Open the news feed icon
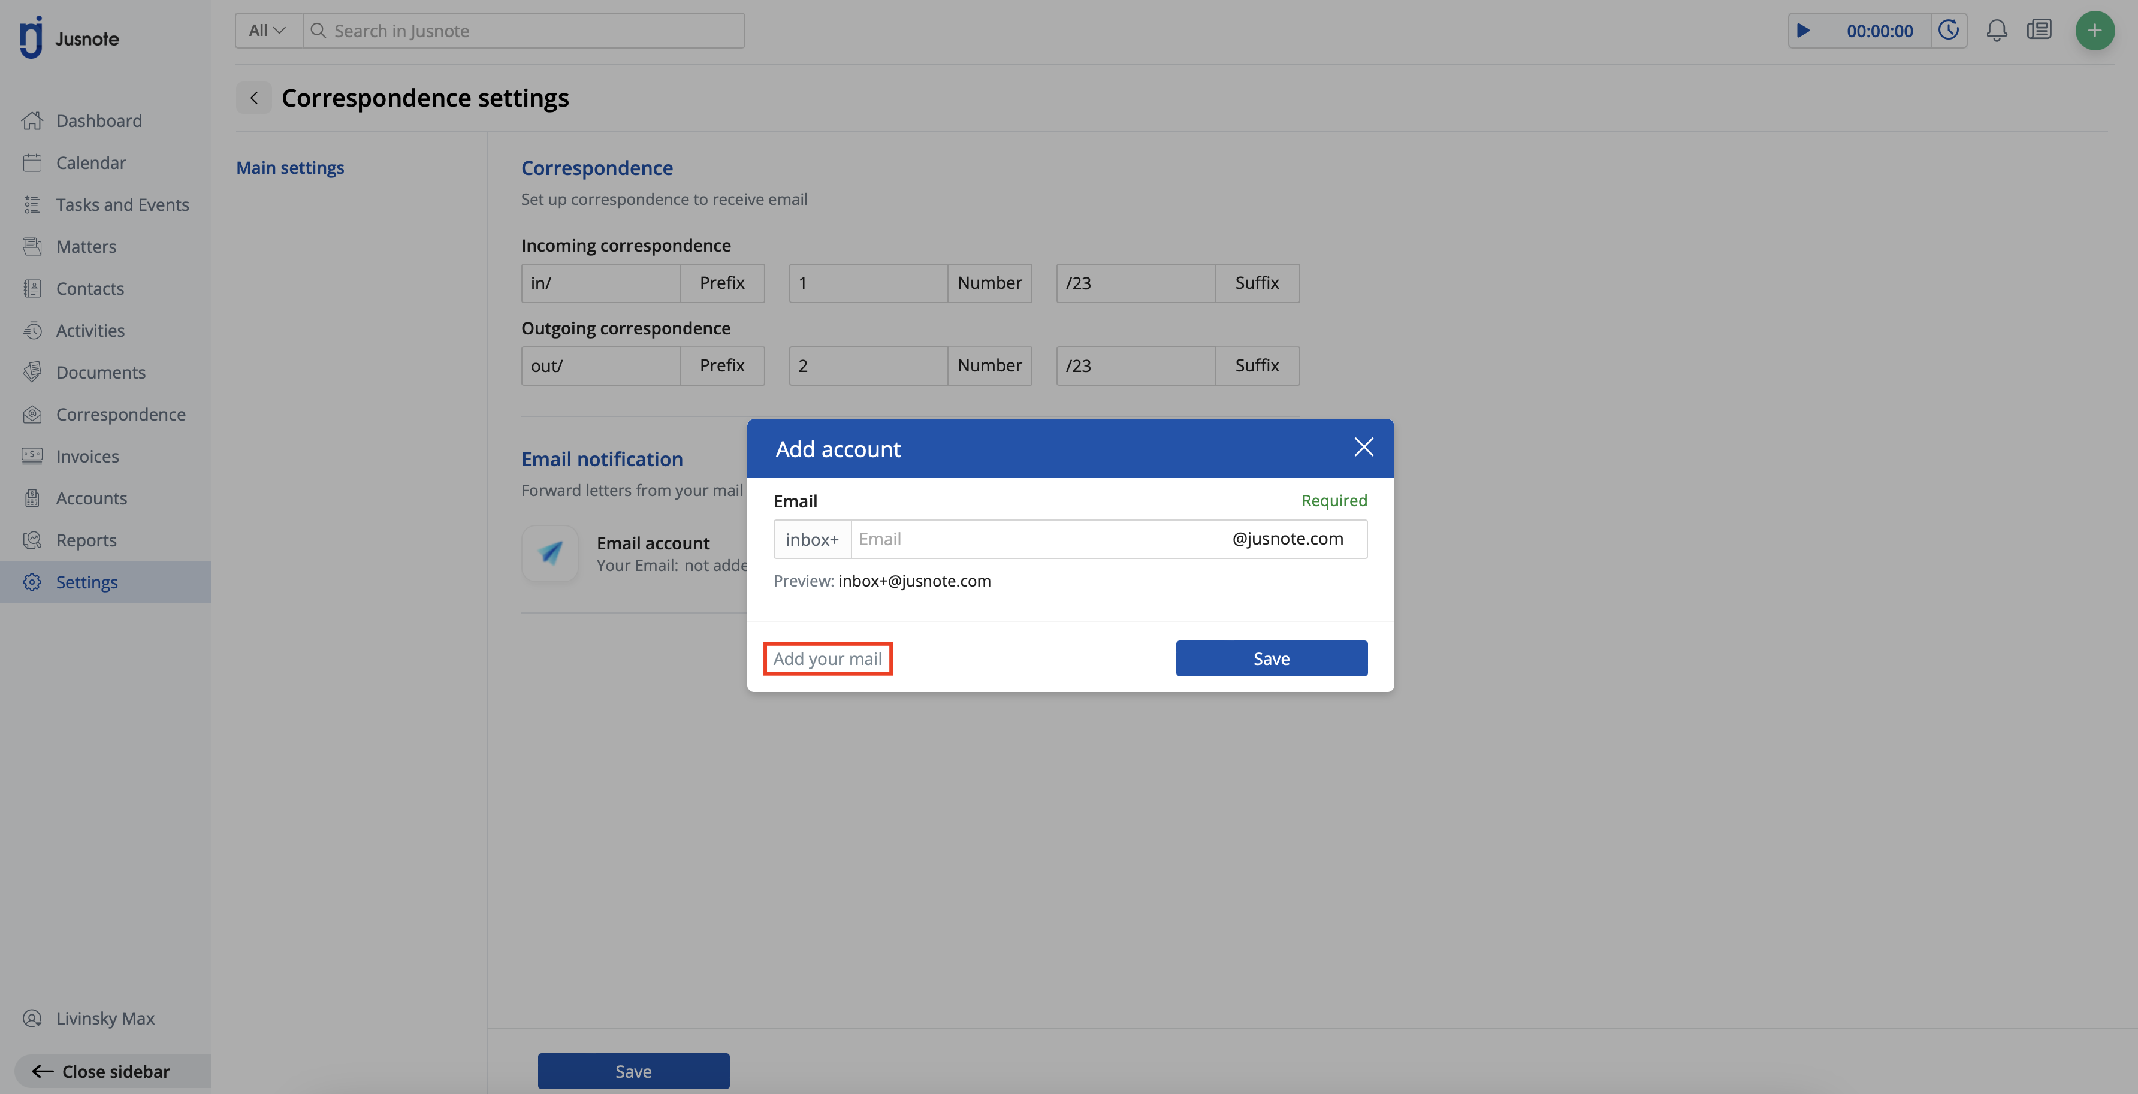2138x1094 pixels. point(2039,31)
